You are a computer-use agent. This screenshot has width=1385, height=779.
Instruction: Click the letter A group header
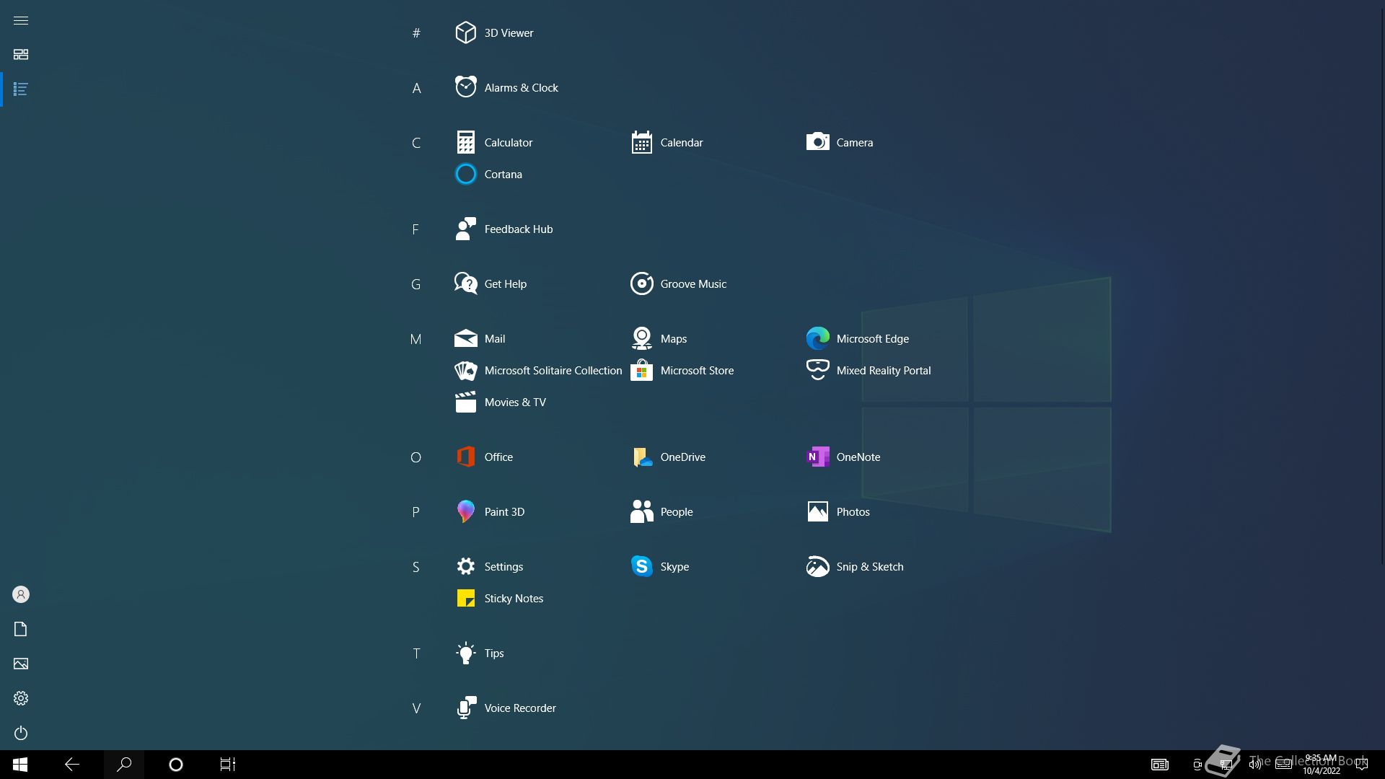pos(416,88)
